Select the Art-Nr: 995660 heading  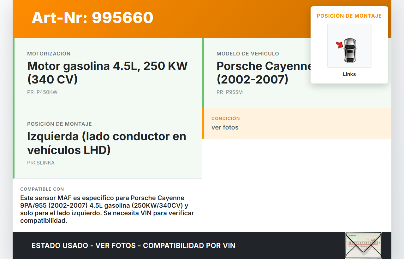point(92,18)
